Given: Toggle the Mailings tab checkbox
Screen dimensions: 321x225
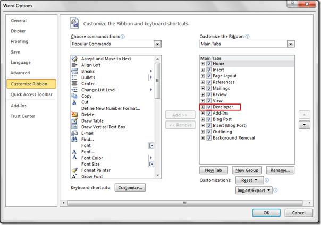Looking at the screenshot, I should (x=209, y=89).
